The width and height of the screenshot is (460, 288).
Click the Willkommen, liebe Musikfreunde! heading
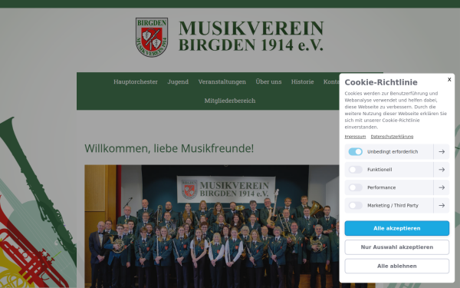coord(169,148)
